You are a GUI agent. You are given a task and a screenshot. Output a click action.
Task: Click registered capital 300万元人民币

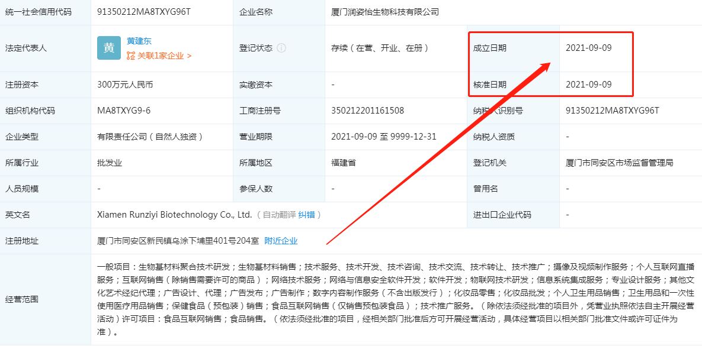click(125, 85)
